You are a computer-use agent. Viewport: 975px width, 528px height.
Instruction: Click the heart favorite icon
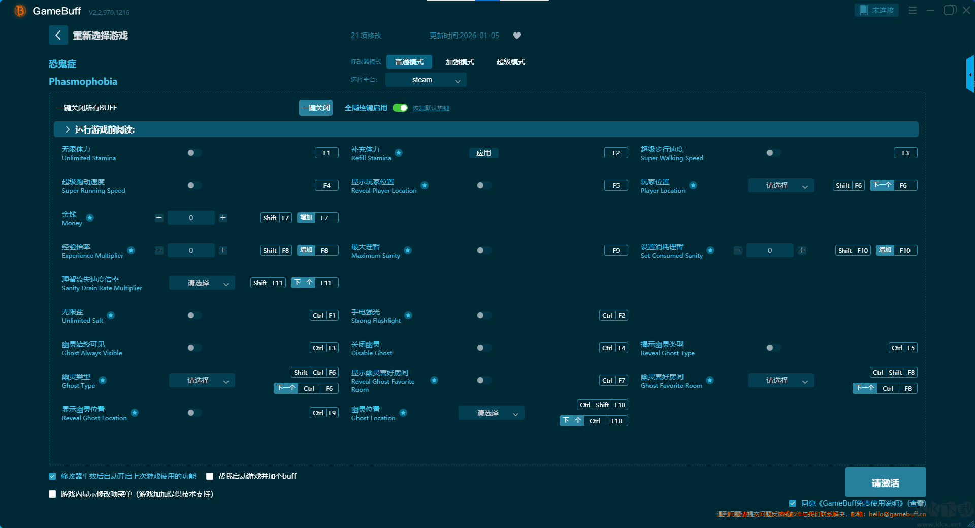point(516,36)
